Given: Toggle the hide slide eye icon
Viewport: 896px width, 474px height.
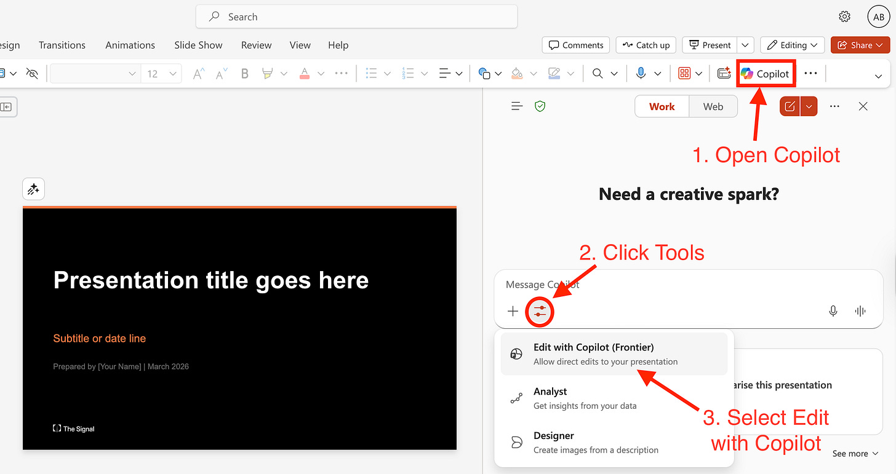Looking at the screenshot, I should pyautogui.click(x=33, y=74).
